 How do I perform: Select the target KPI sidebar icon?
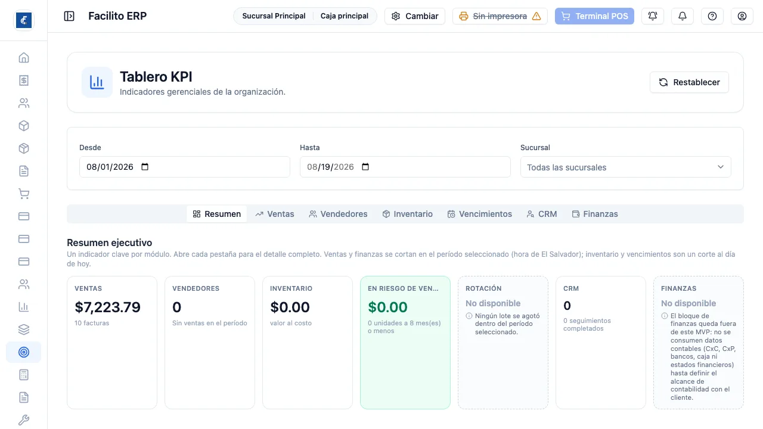coord(24,352)
